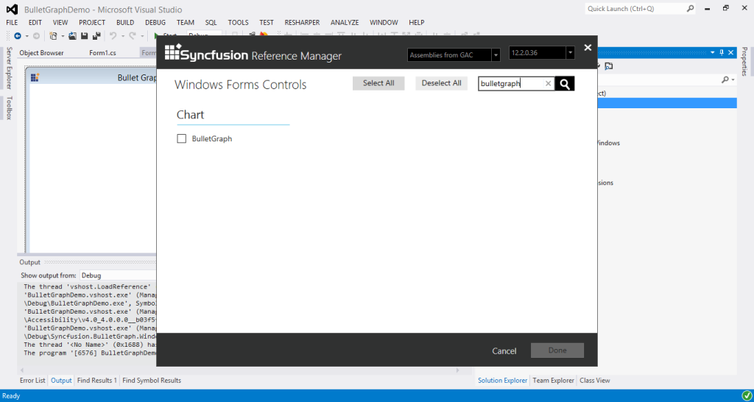Switch to Find Symbol Results tab
This screenshot has width=754, height=402.
click(x=152, y=381)
